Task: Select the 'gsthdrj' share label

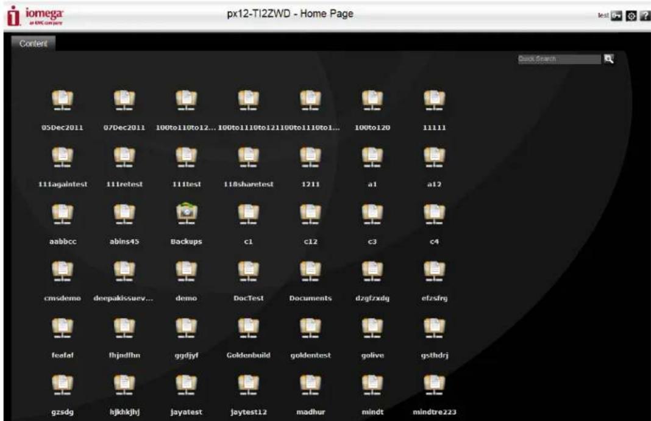Action: (x=434, y=355)
